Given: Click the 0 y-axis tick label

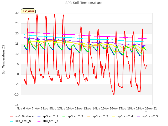Looking at the screenshot, I should click(x=18, y=74).
